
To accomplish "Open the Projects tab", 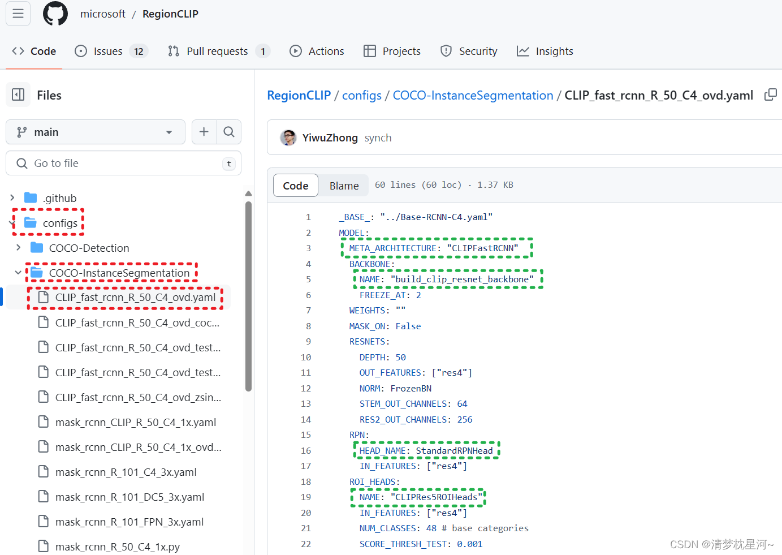I will click(392, 51).
